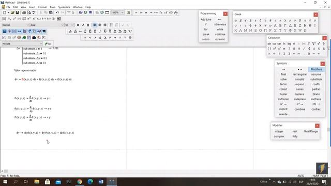Click the 'while' keyword in Programming palette

point(220,29)
